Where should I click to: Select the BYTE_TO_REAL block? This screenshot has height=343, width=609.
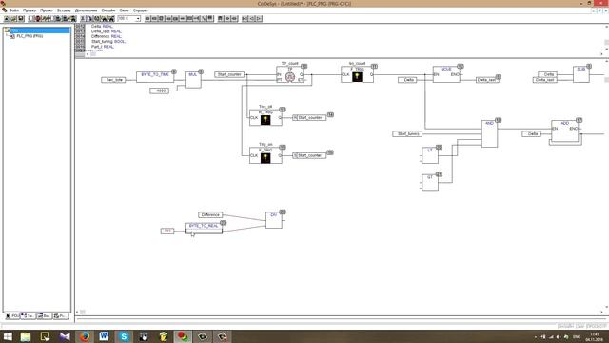pos(204,228)
